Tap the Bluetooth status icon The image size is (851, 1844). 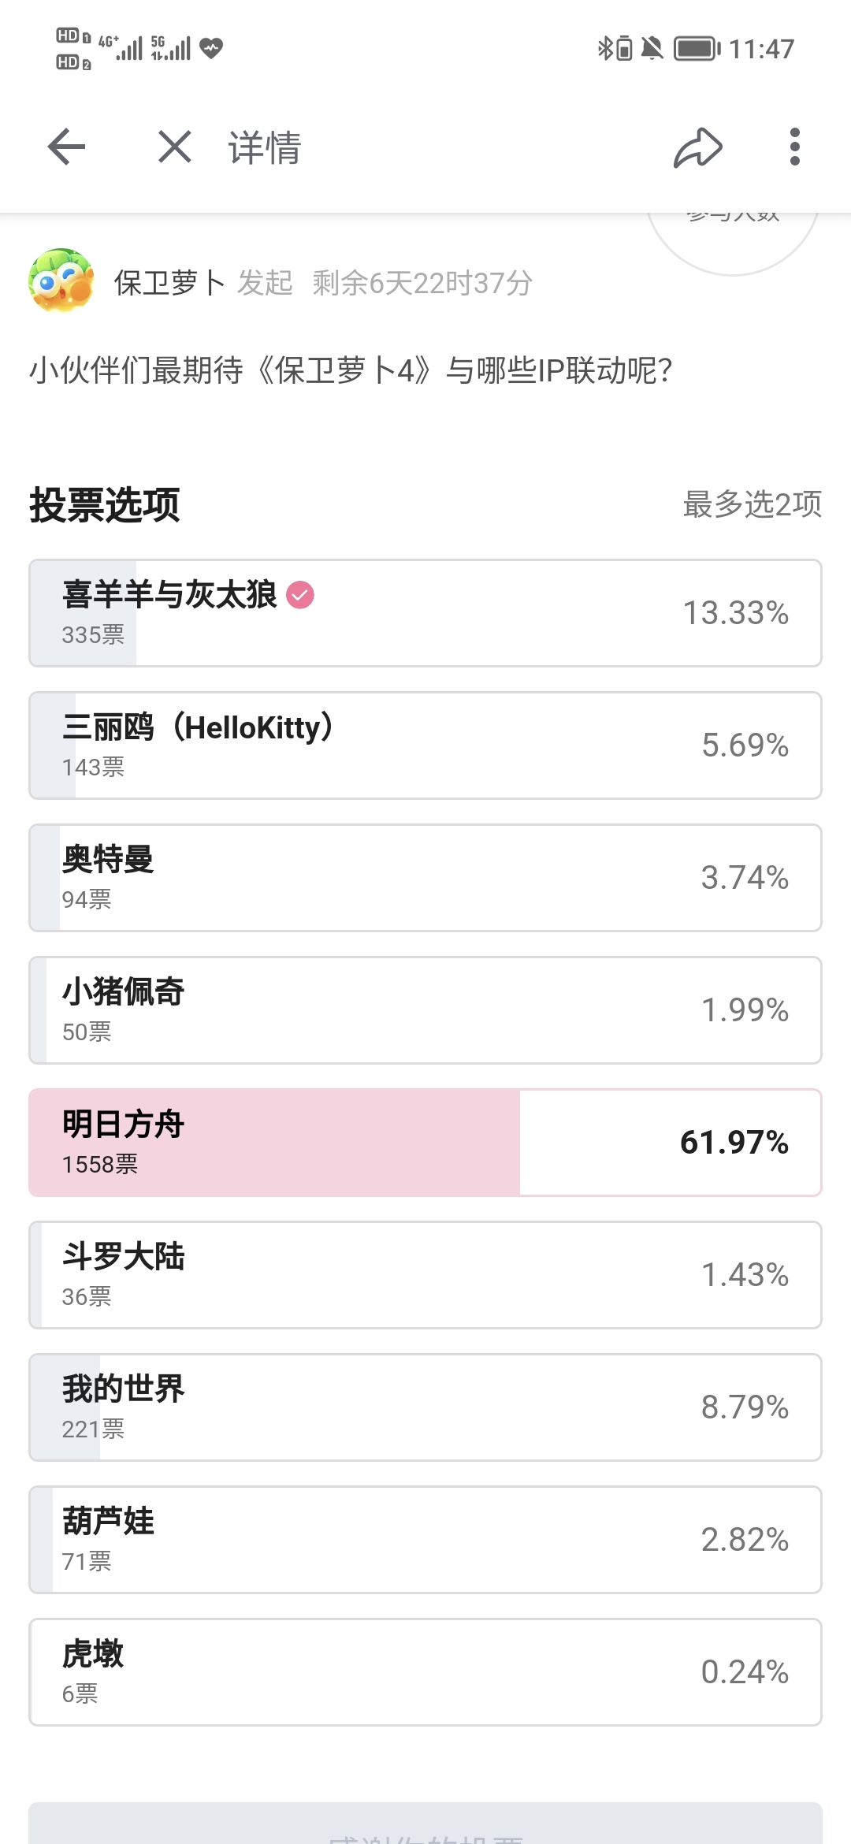pos(604,49)
